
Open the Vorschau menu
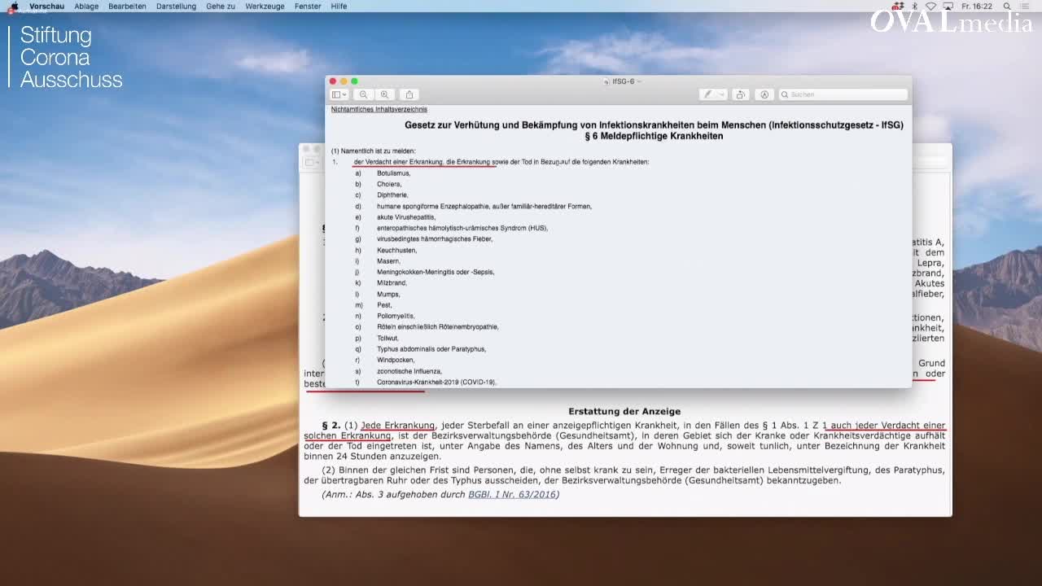coord(46,6)
